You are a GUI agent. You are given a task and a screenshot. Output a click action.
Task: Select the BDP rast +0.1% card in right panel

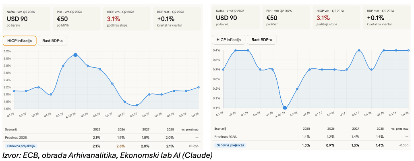pos(387,18)
